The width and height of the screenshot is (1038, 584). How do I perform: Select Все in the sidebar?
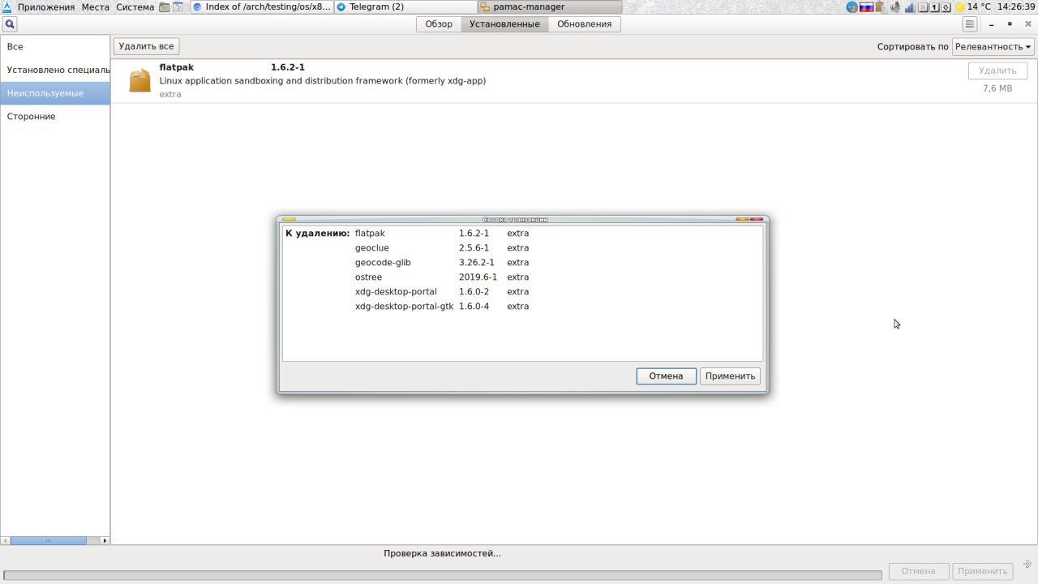(x=55, y=47)
